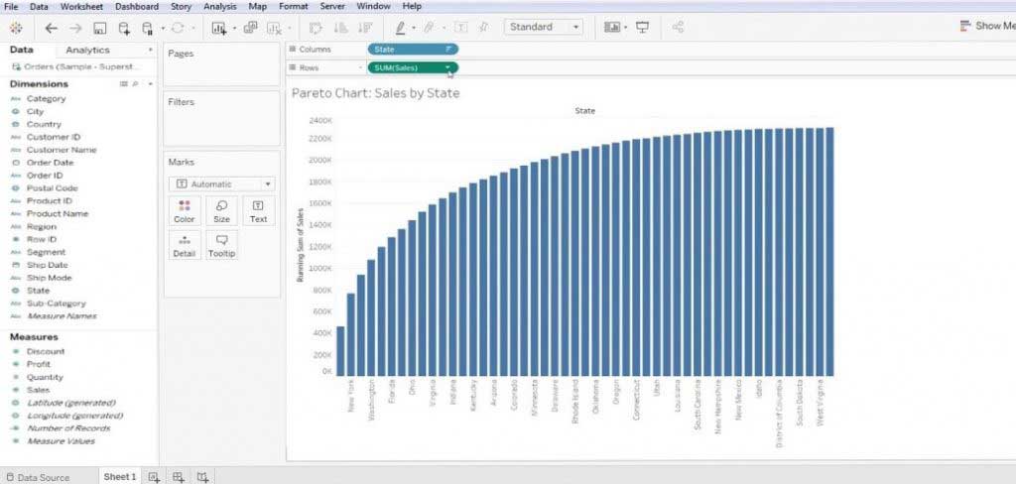Click the Highlight pen icon in toolbar
1016x484 pixels.
coord(400,28)
